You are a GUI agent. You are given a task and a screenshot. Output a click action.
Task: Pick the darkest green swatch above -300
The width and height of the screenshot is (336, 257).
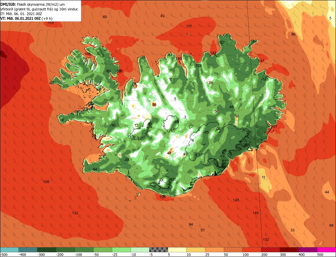click(46, 250)
